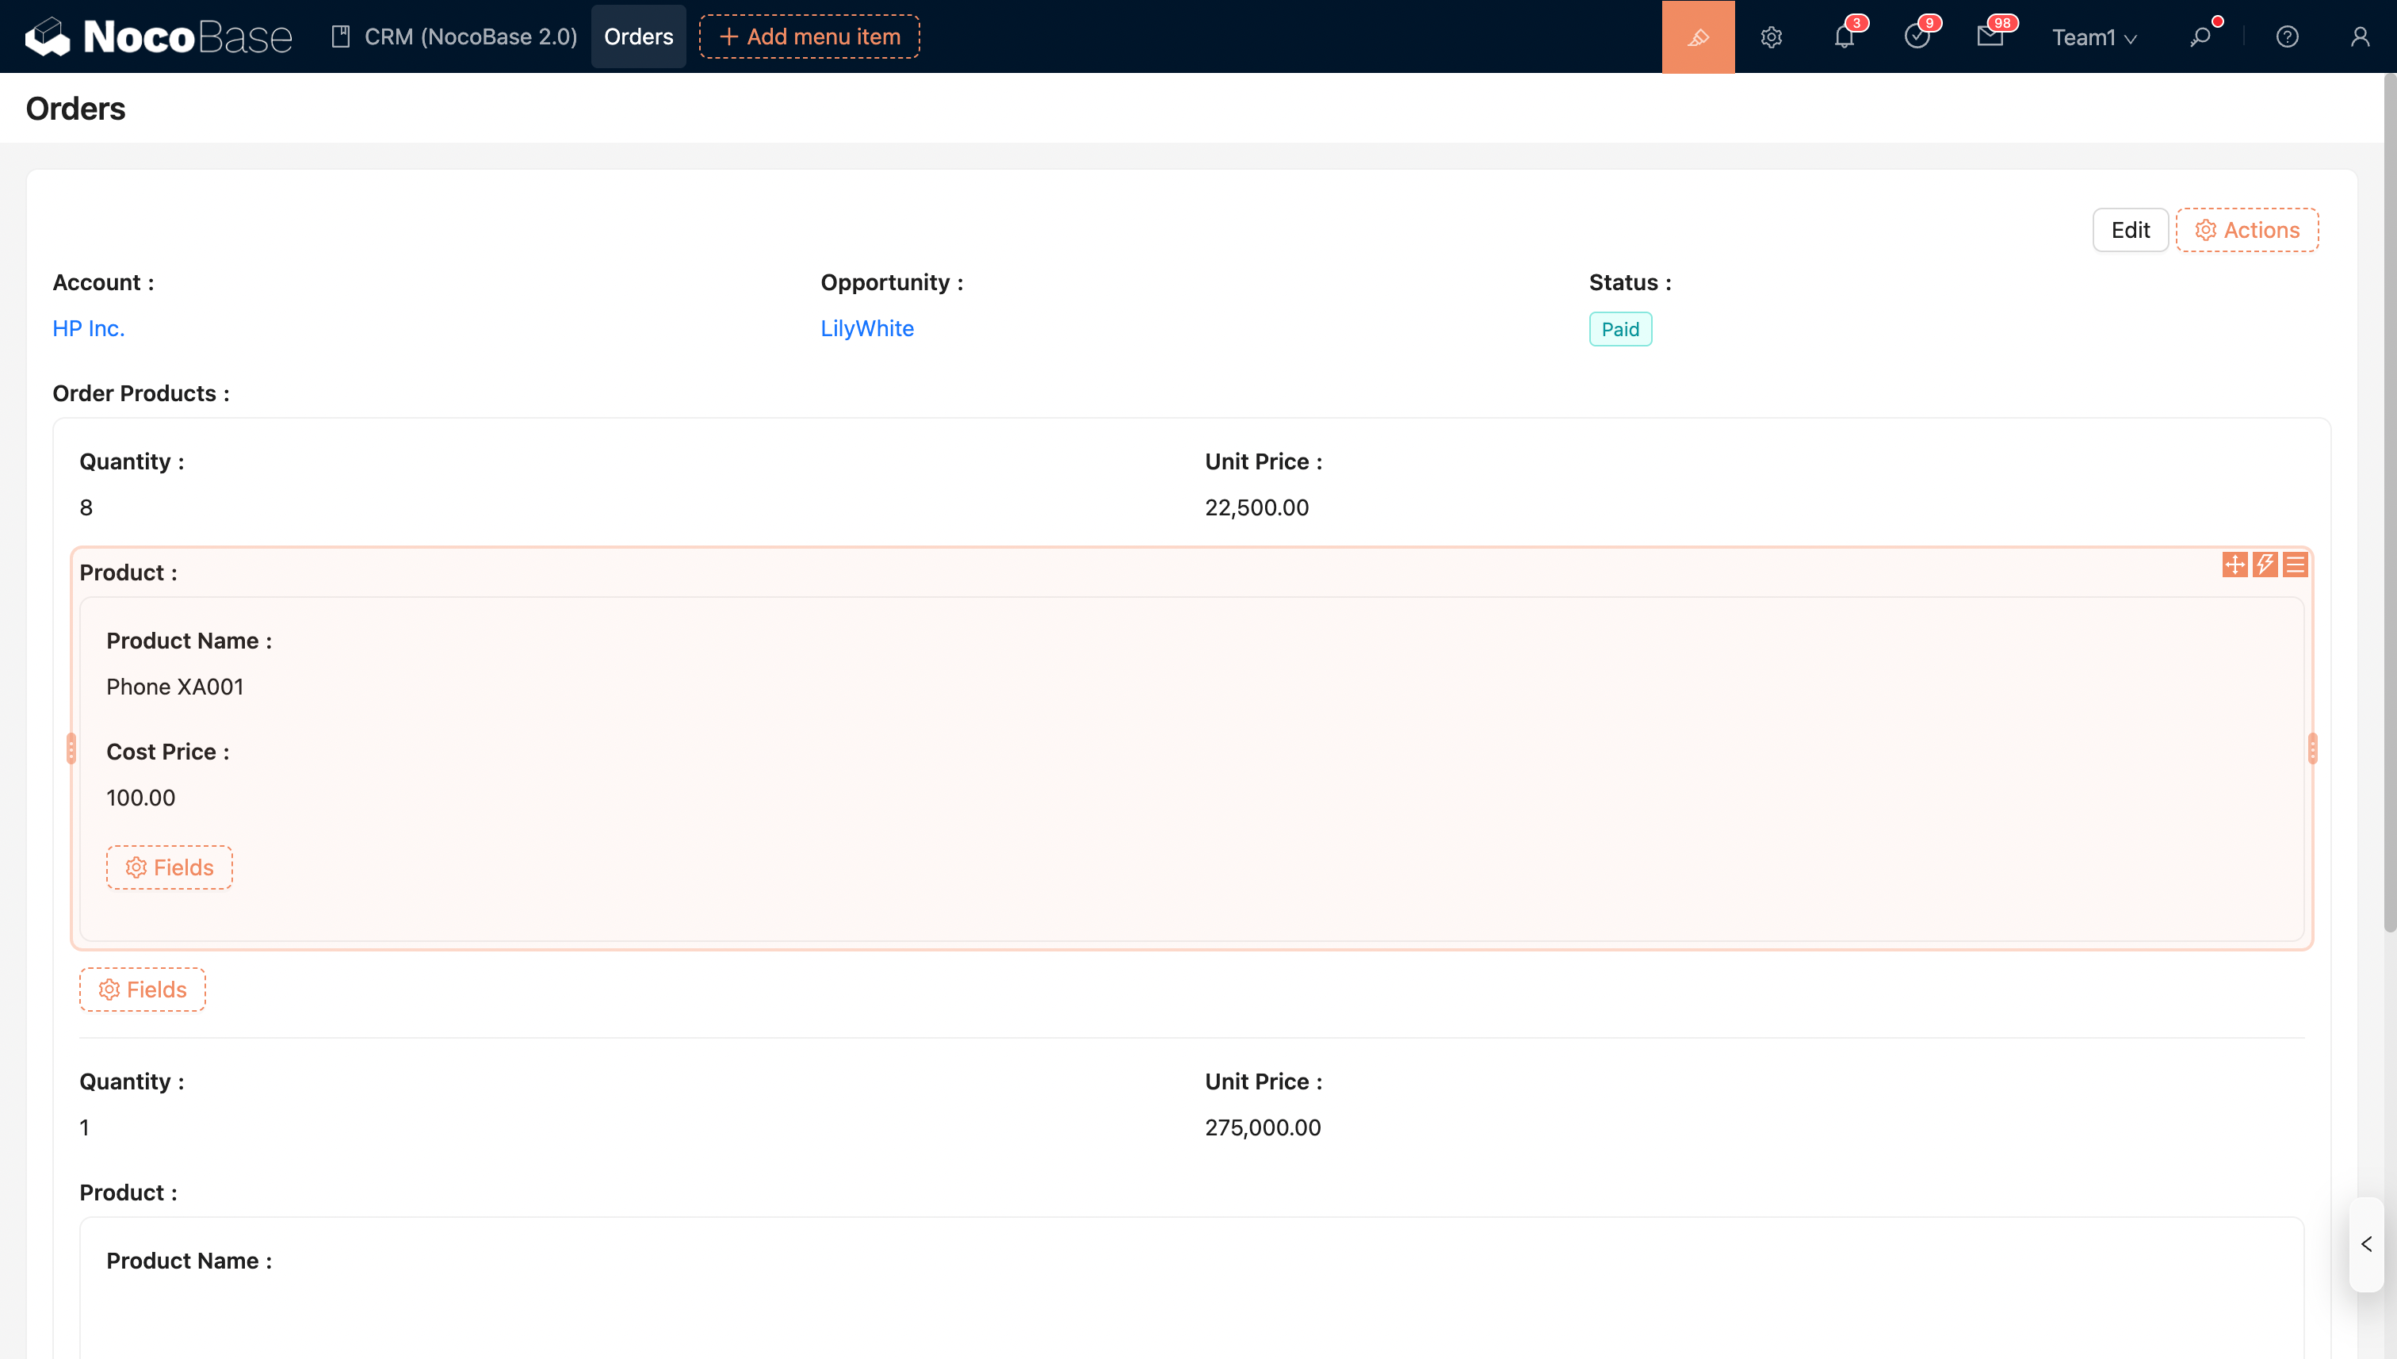Image resolution: width=2397 pixels, height=1359 pixels.
Task: Open the Actions configuration dropdown
Action: 2246,230
